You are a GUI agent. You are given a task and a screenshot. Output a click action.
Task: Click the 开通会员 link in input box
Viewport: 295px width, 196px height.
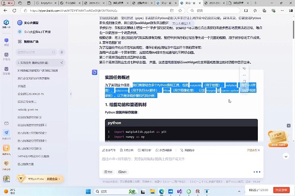[x=252, y=150]
